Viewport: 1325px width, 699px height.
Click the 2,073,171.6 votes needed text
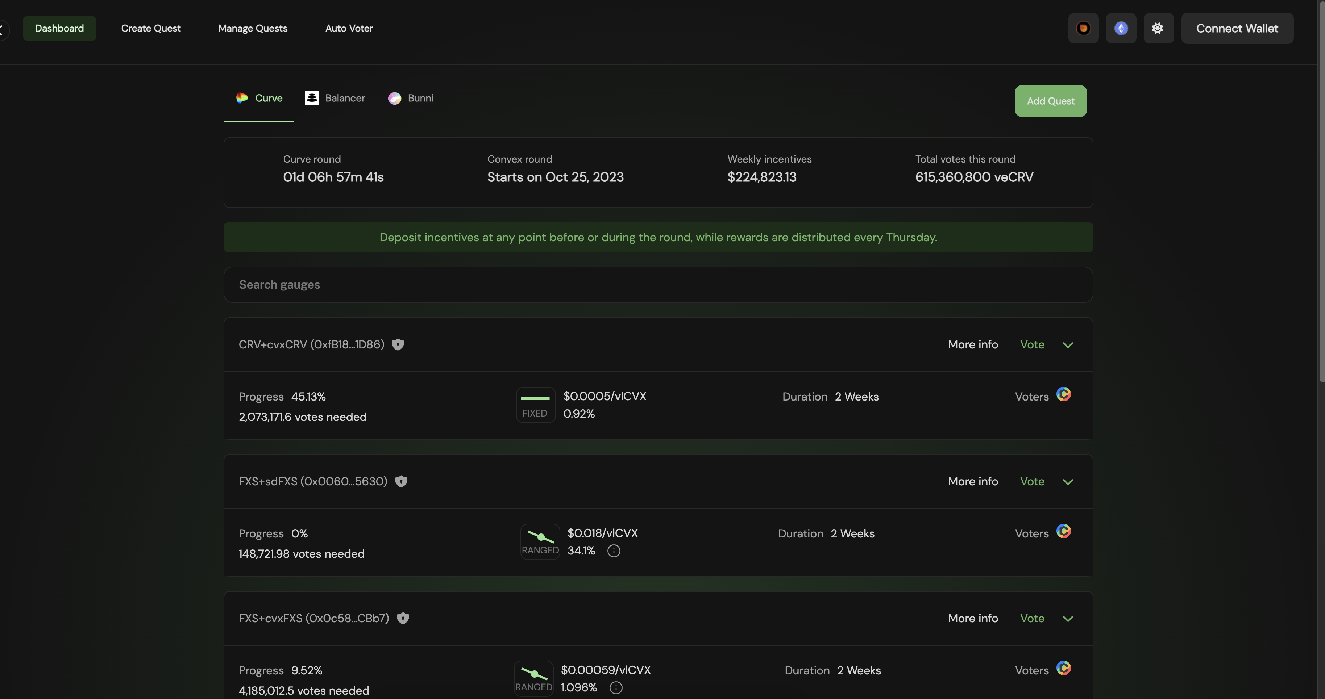[303, 417]
